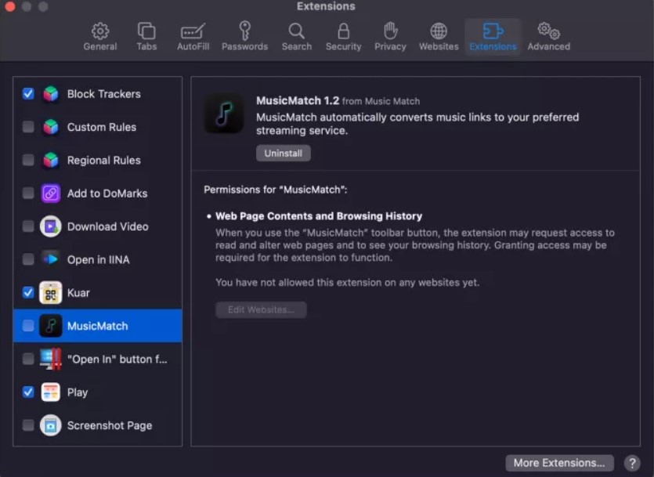Click the "Open In" button extension icon
Viewport: 654px width, 477px height.
coord(50,359)
